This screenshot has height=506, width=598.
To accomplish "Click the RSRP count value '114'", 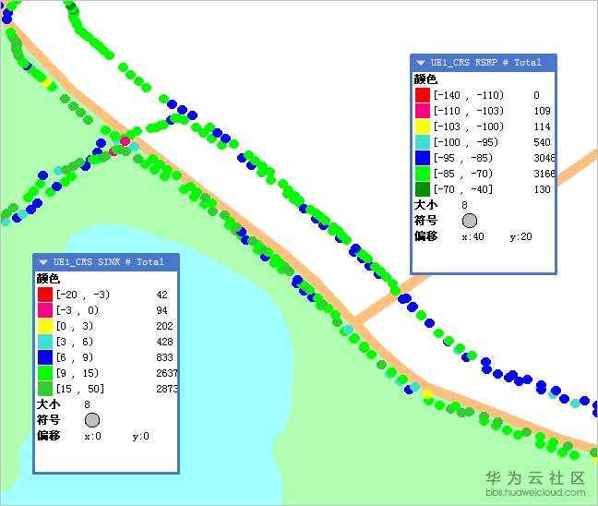I will tap(542, 126).
